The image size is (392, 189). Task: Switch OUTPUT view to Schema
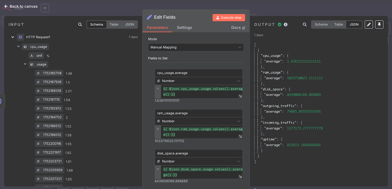321,24
